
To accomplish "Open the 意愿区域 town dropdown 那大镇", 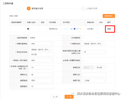I will coord(101,67).
